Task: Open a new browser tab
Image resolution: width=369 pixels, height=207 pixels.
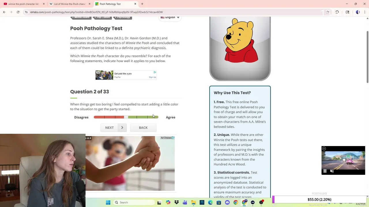Action: click(142, 4)
